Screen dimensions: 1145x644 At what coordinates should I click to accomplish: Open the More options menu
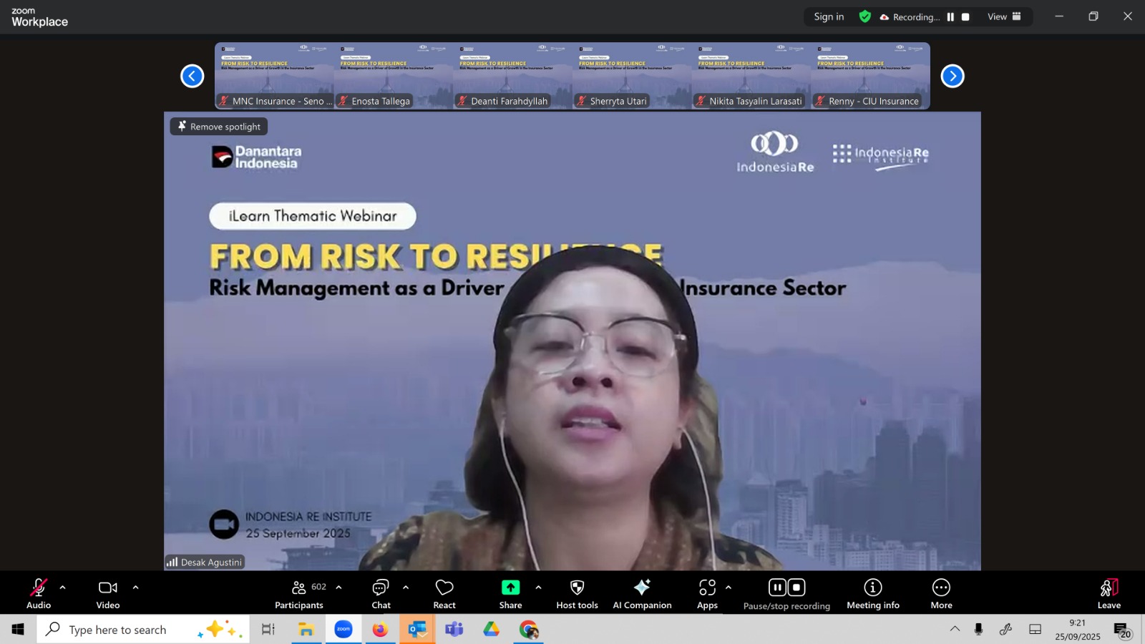941,594
